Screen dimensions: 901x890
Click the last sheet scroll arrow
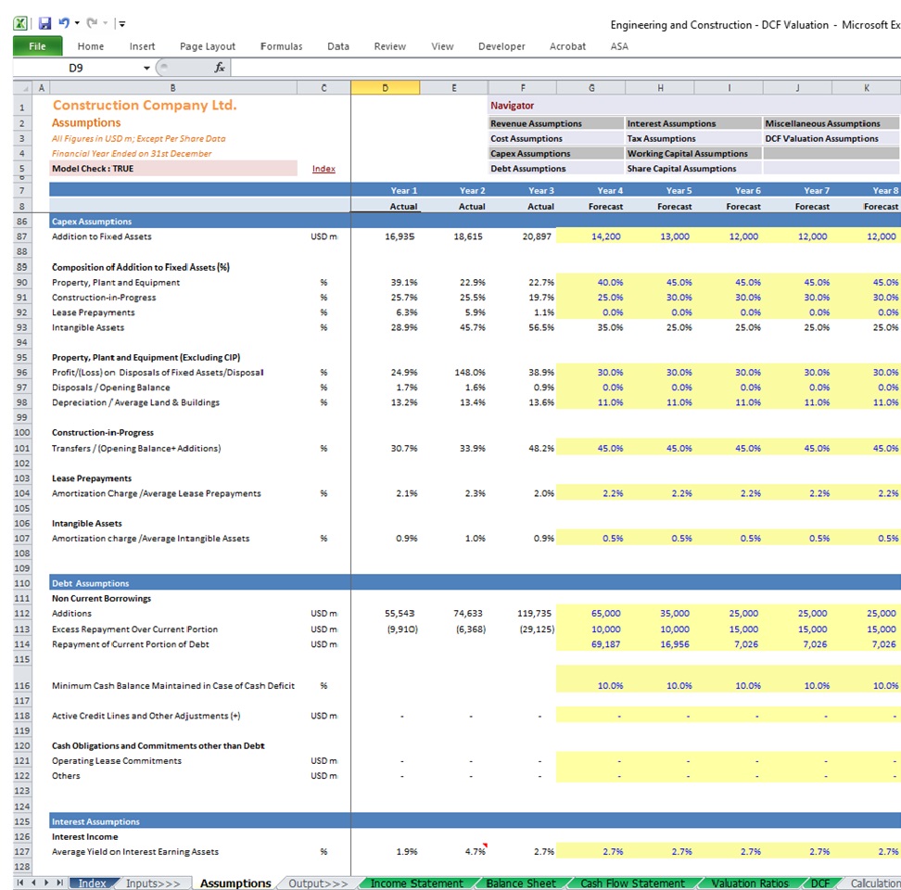[x=59, y=882]
